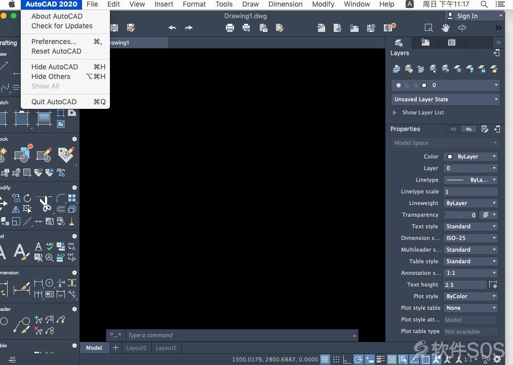Click the Lock layer icon
The width and height of the screenshot is (513, 365).
tap(482, 69)
